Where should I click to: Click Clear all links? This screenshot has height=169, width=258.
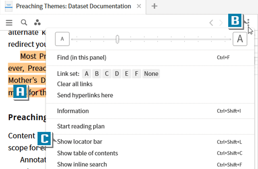[75, 84]
